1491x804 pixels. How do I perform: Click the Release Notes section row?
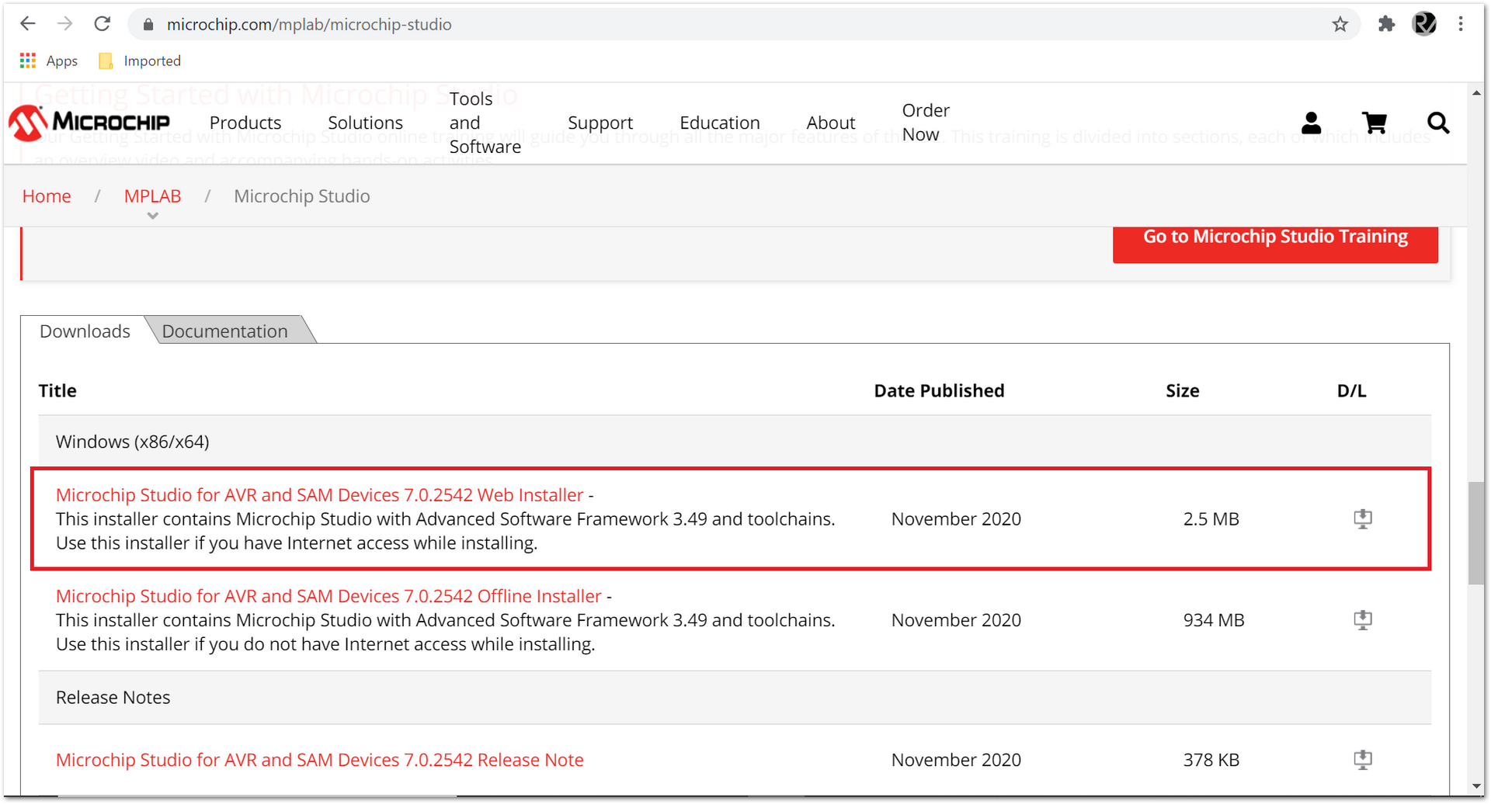(x=735, y=698)
